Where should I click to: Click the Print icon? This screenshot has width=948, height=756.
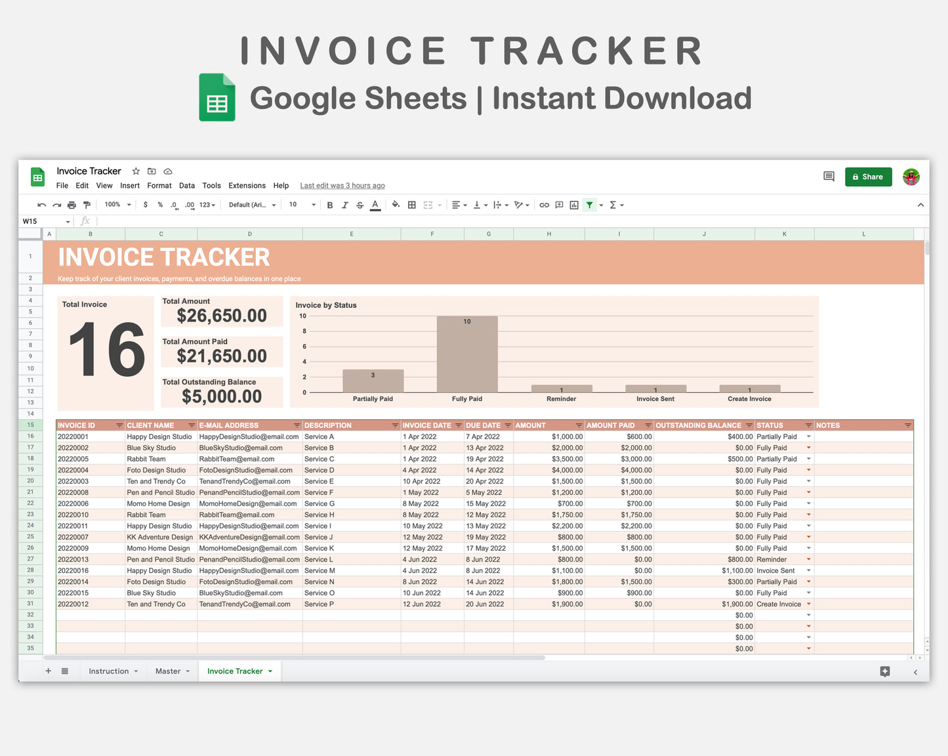[x=72, y=205]
